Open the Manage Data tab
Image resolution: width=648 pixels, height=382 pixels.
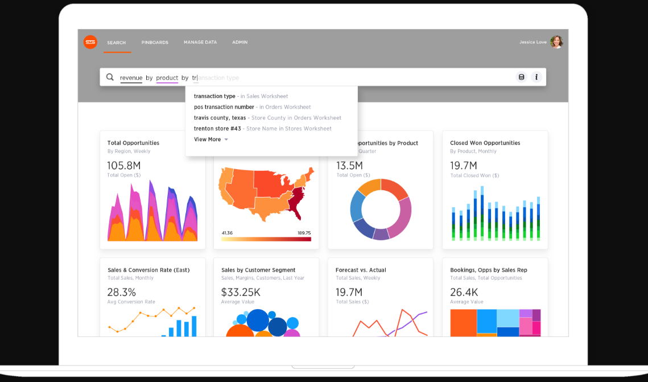click(x=200, y=43)
